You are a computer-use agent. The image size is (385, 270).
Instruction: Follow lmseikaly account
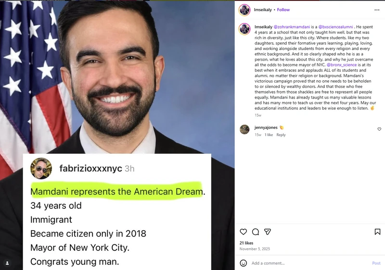(283, 10)
